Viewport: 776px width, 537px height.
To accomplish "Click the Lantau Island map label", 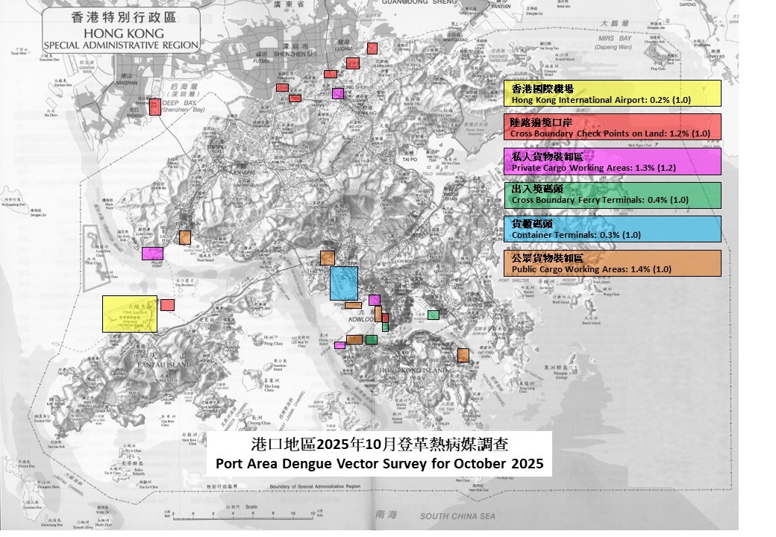I will [x=162, y=364].
